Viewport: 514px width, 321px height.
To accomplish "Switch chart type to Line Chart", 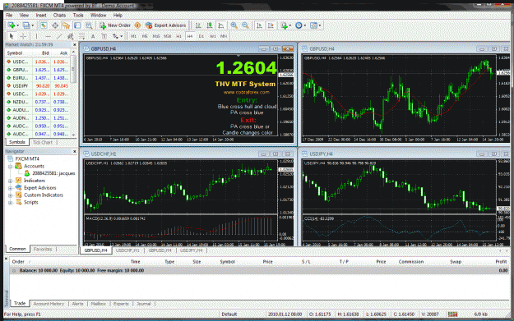I will click(221, 25).
